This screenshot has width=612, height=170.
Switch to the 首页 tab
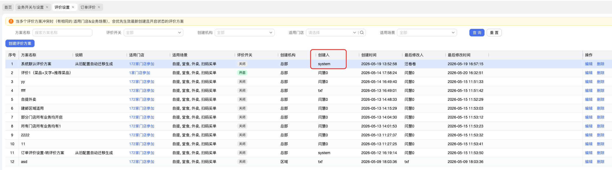click(x=8, y=7)
